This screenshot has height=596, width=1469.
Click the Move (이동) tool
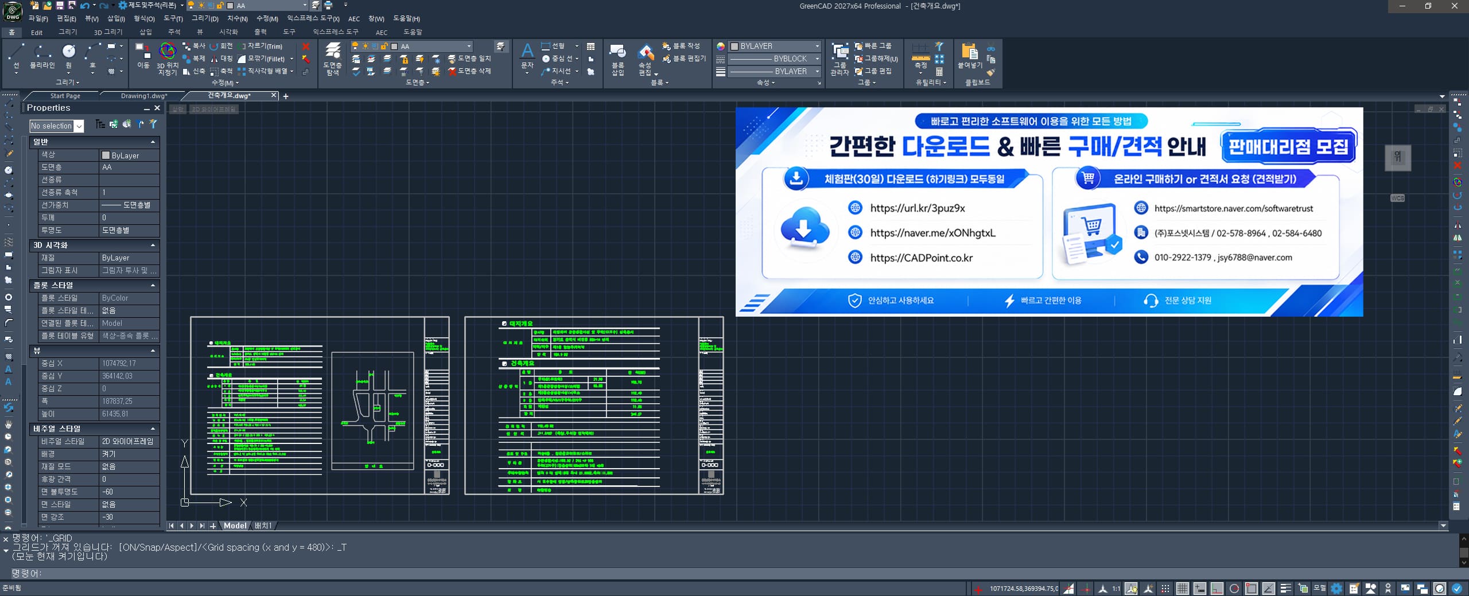tap(143, 56)
